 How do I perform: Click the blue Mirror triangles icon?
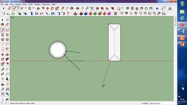click(170, 8)
